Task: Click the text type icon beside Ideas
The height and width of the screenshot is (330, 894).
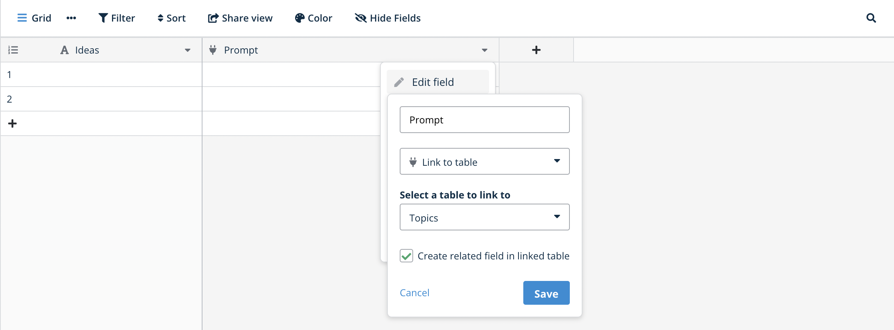Action: 64,50
